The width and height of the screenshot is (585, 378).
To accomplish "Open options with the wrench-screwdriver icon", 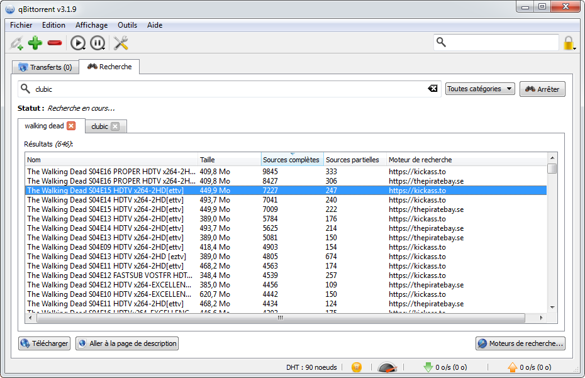I will (x=121, y=43).
